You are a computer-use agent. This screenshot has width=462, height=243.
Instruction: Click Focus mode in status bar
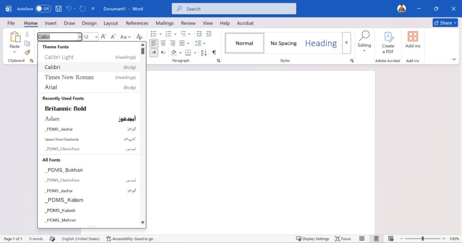coord(343,238)
